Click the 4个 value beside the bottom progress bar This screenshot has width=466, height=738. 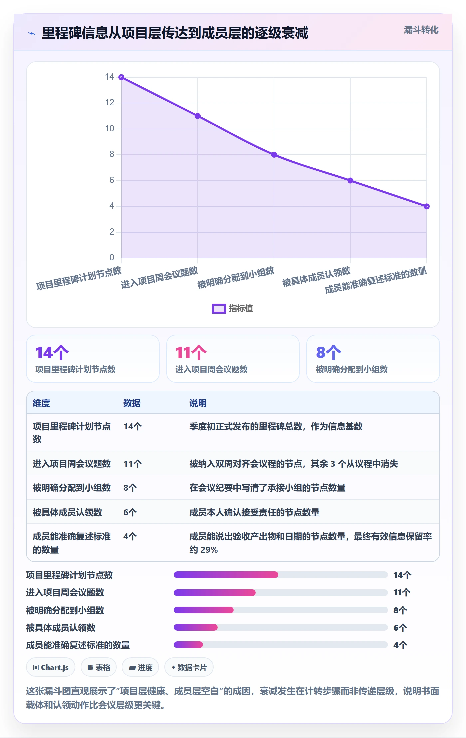click(400, 645)
